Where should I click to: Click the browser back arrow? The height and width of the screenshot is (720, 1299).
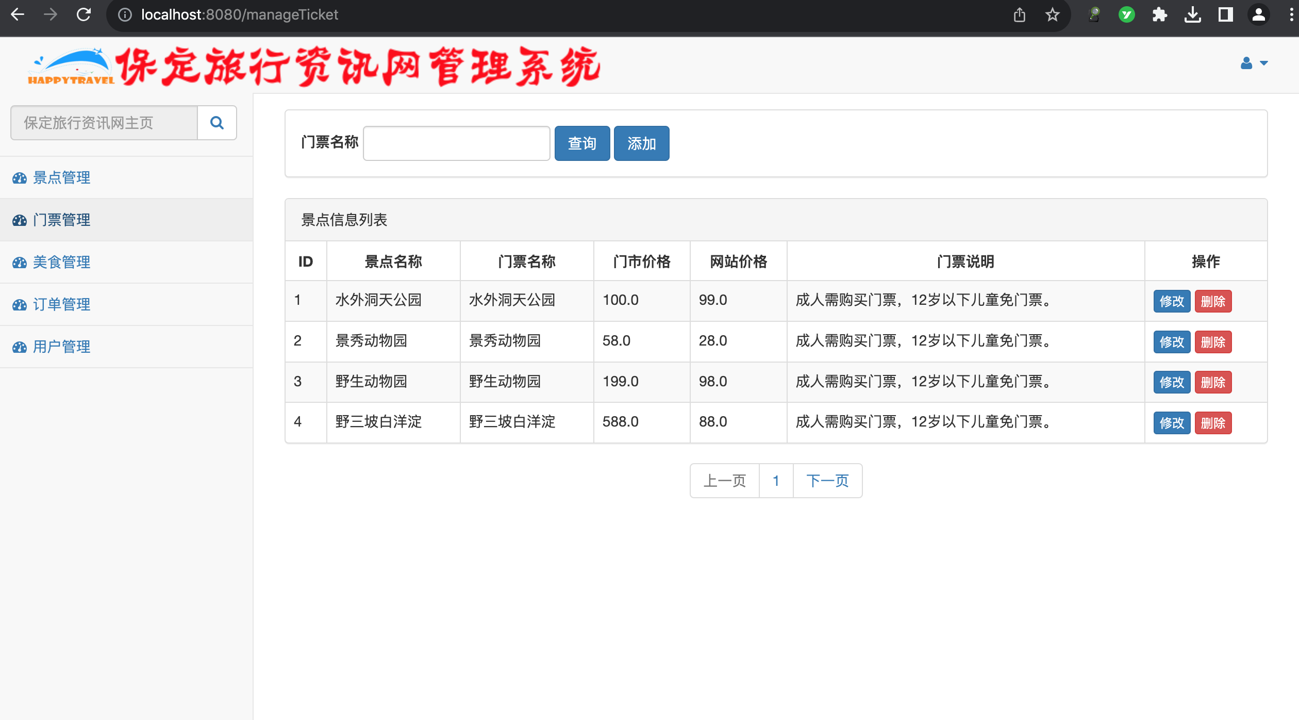(18, 14)
